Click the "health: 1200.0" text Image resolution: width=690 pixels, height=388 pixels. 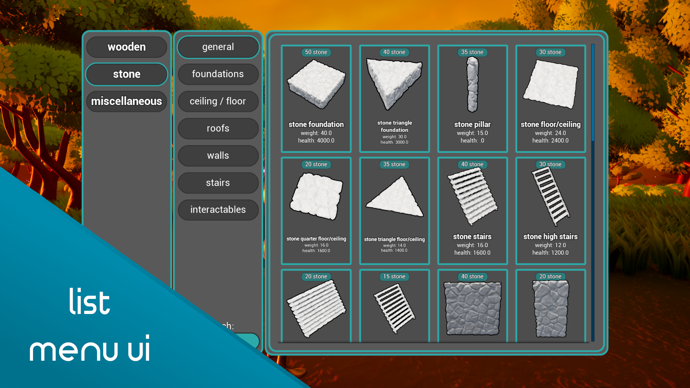pos(551,253)
